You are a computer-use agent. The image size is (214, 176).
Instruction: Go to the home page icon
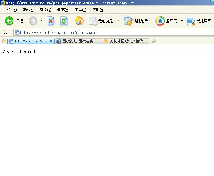point(79,20)
